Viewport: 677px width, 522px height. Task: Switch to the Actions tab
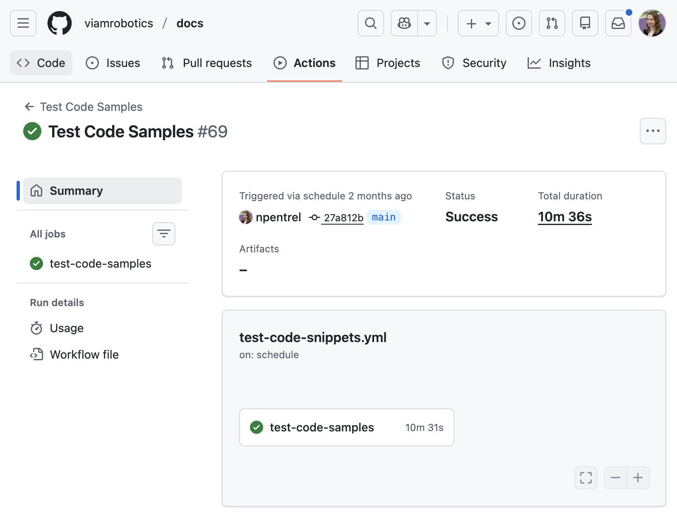(x=305, y=63)
